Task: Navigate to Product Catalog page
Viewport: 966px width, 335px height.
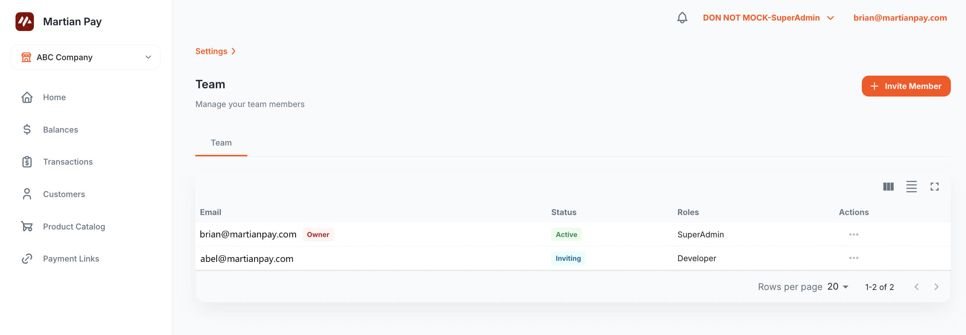Action: click(x=74, y=227)
